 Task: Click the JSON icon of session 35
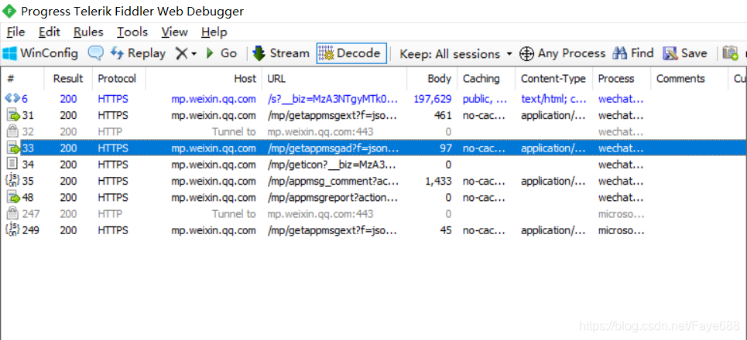click(x=12, y=181)
